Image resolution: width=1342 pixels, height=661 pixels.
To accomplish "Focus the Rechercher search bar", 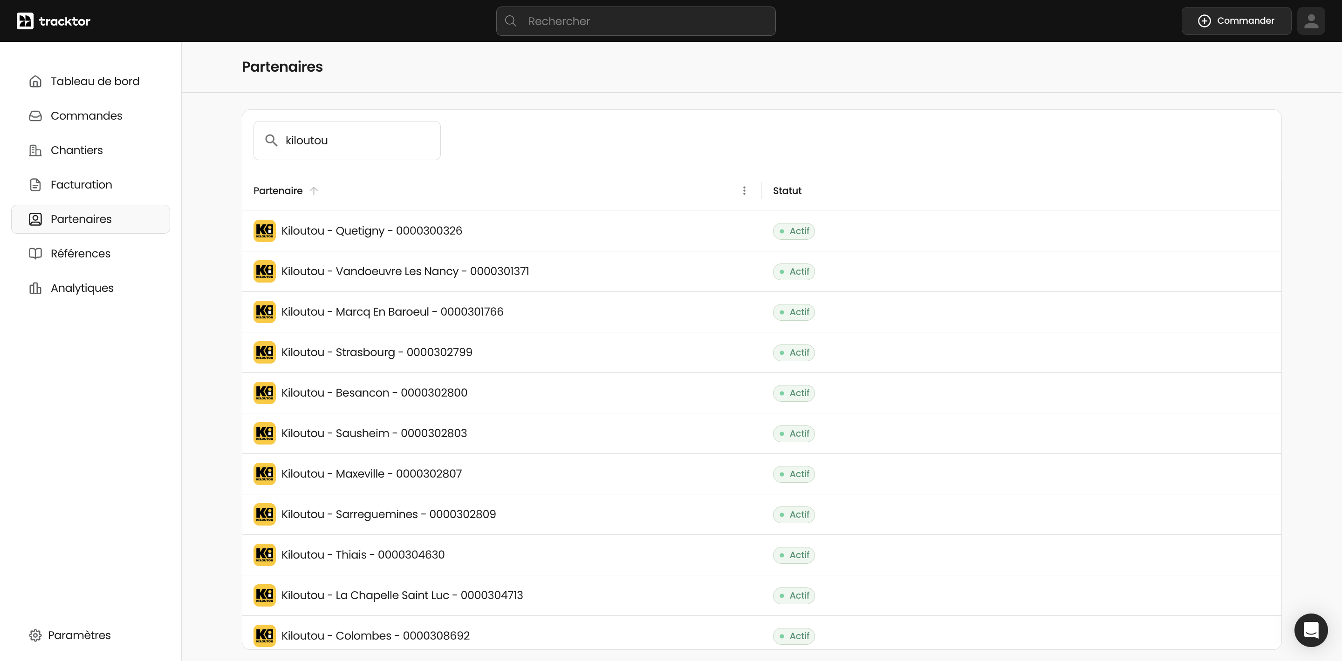I will (x=636, y=21).
